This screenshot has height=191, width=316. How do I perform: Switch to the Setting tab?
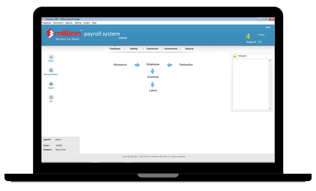(134, 49)
